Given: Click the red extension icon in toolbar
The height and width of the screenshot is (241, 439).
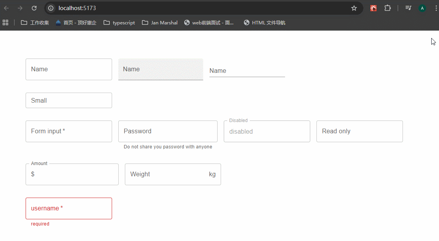Looking at the screenshot, I should [x=373, y=8].
